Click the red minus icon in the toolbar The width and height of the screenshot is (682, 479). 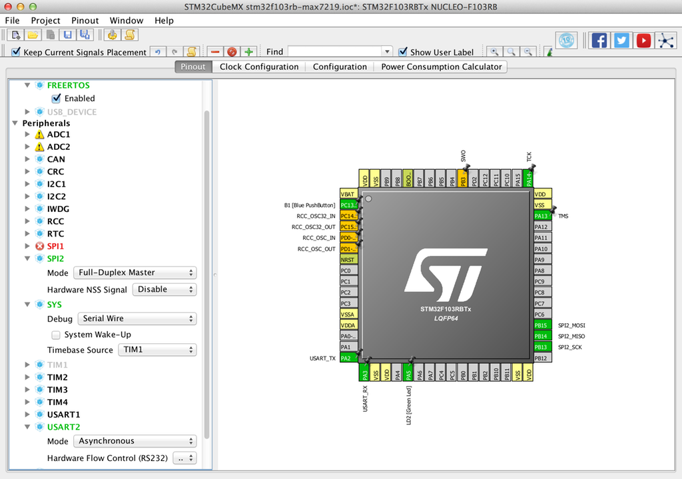tap(215, 51)
